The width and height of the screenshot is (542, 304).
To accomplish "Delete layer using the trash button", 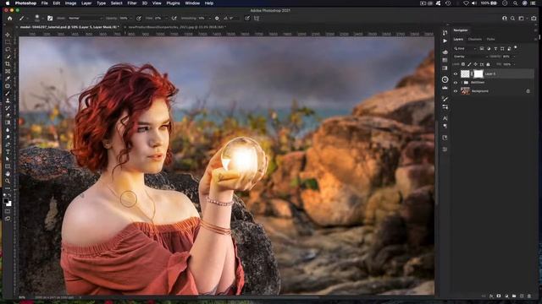I will pyautogui.click(x=529, y=296).
